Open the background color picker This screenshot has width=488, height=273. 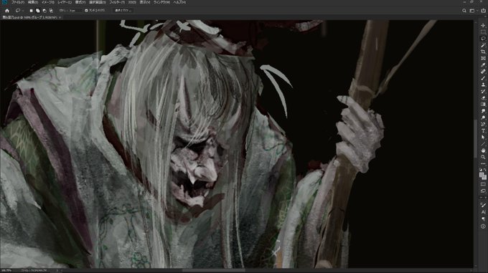[484, 178]
